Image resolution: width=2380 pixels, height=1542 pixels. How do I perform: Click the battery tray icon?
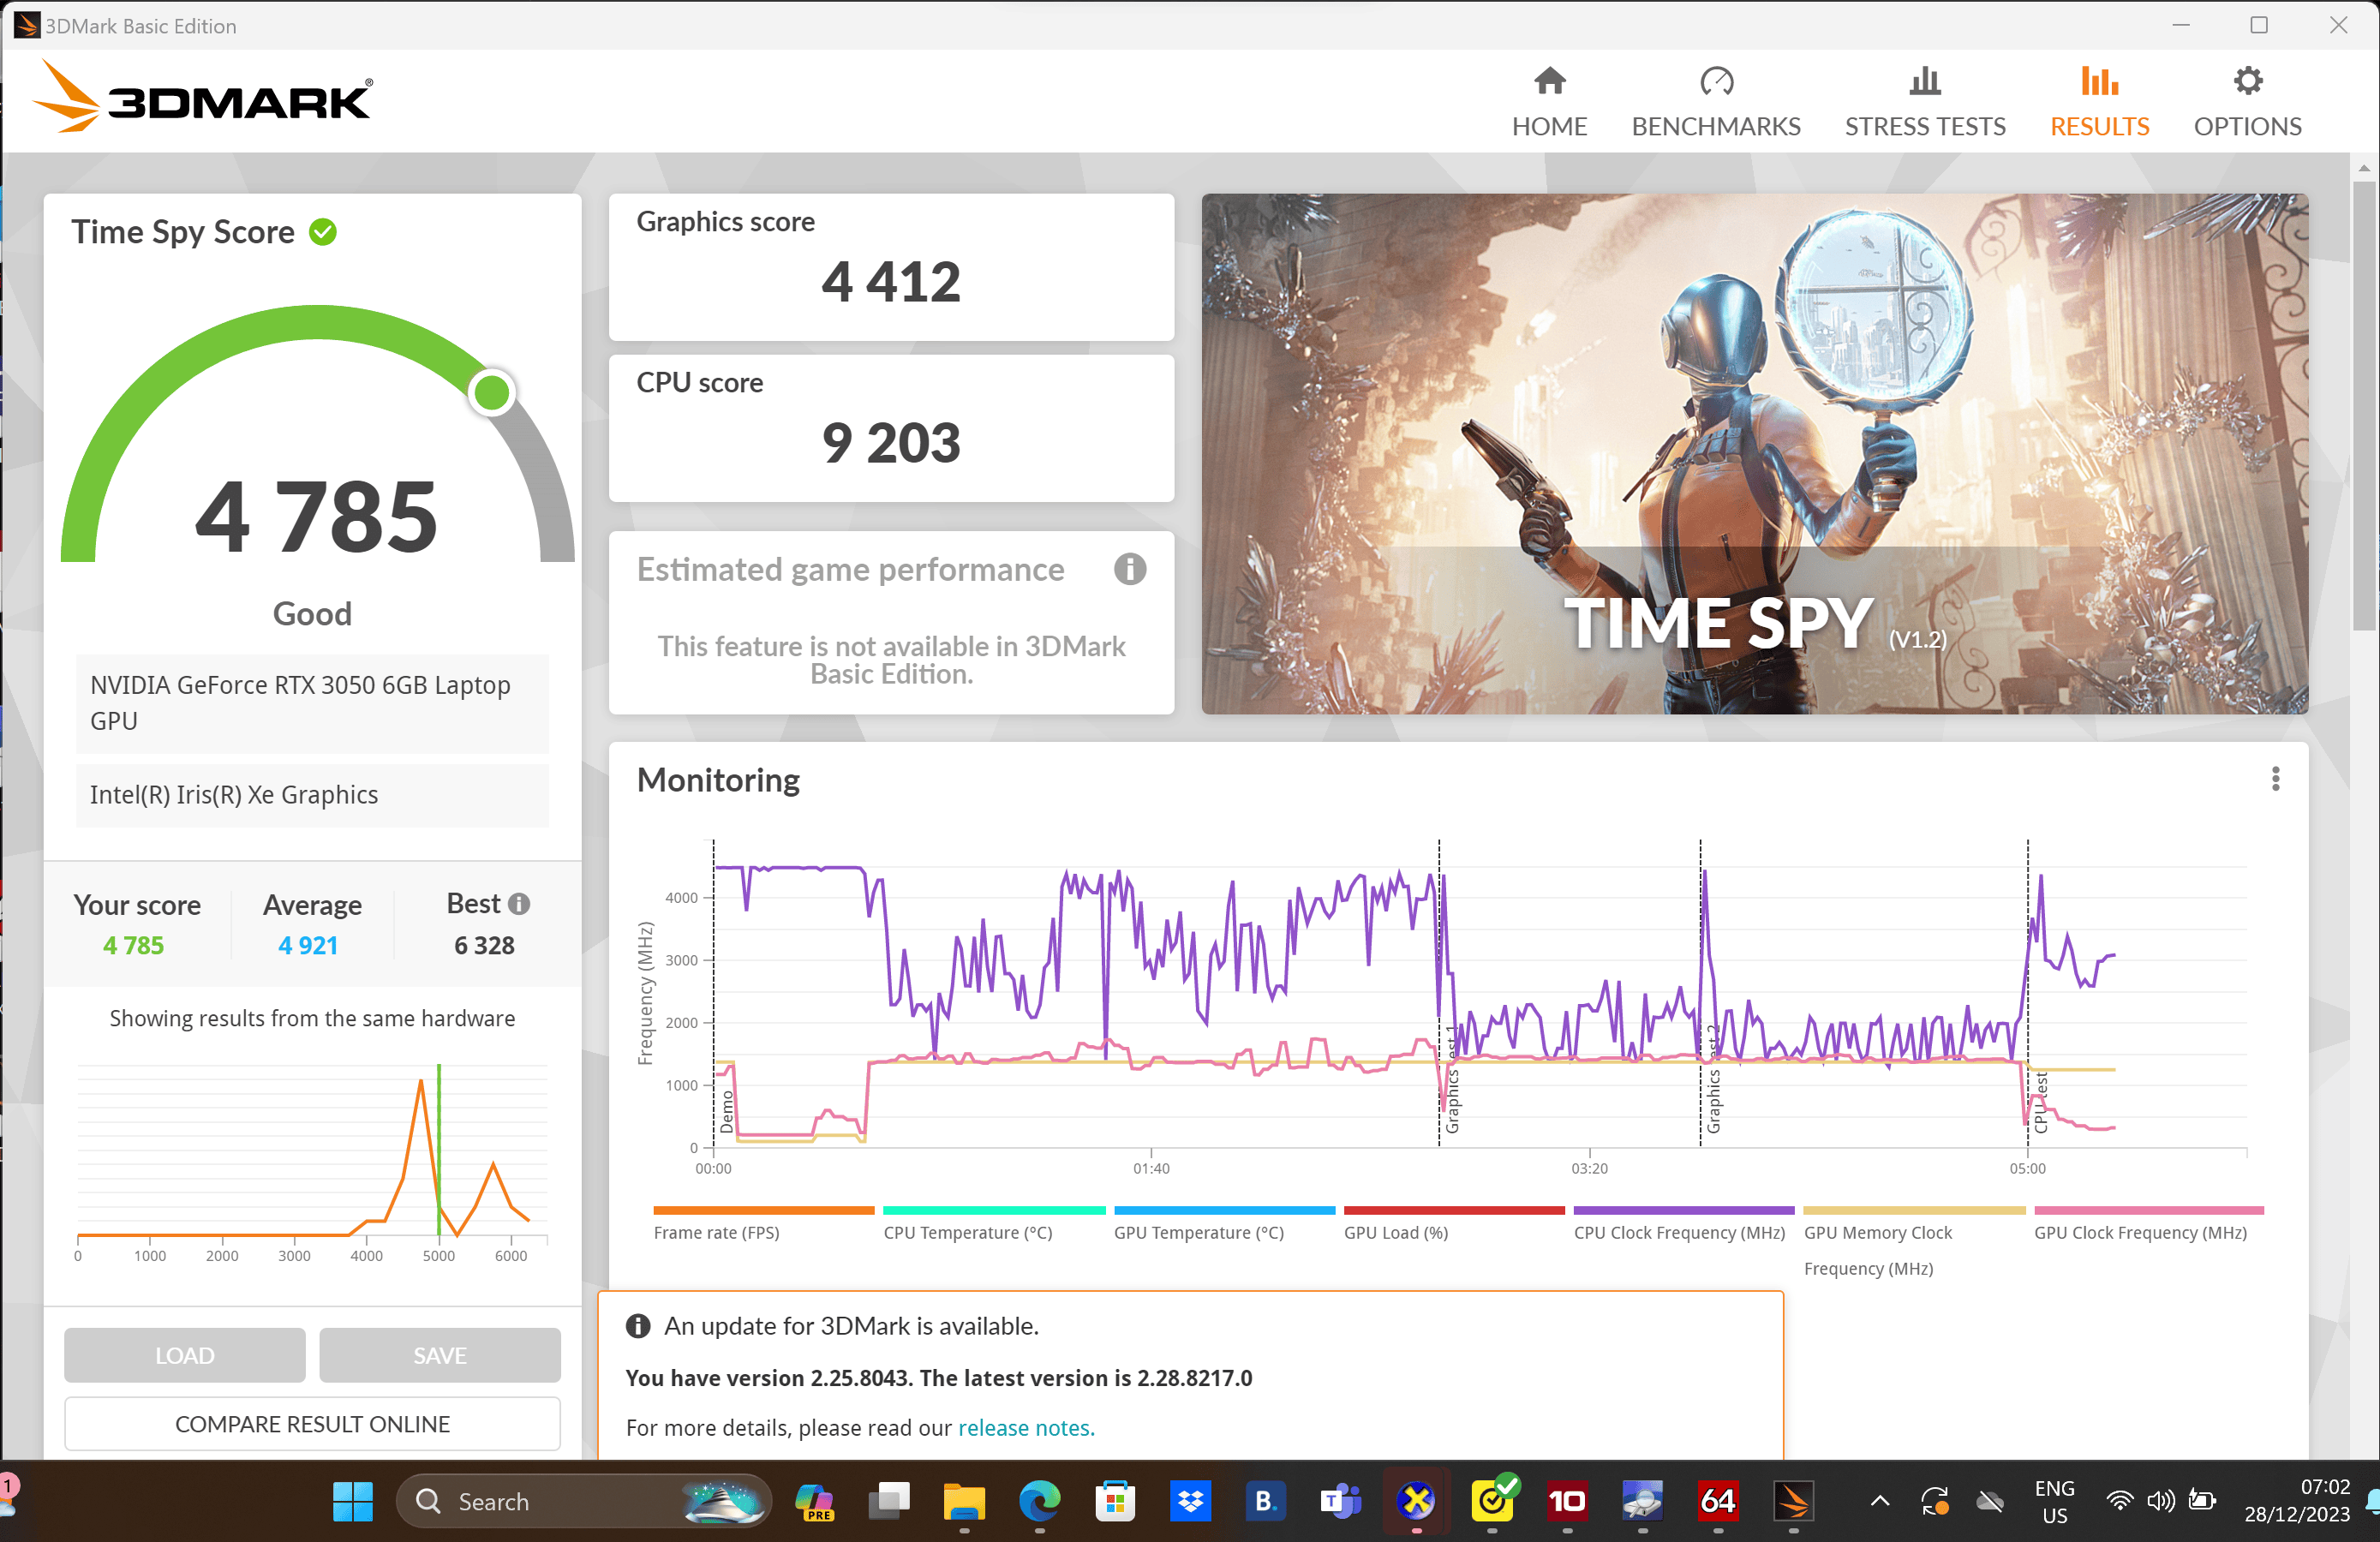pyautogui.click(x=2202, y=1501)
